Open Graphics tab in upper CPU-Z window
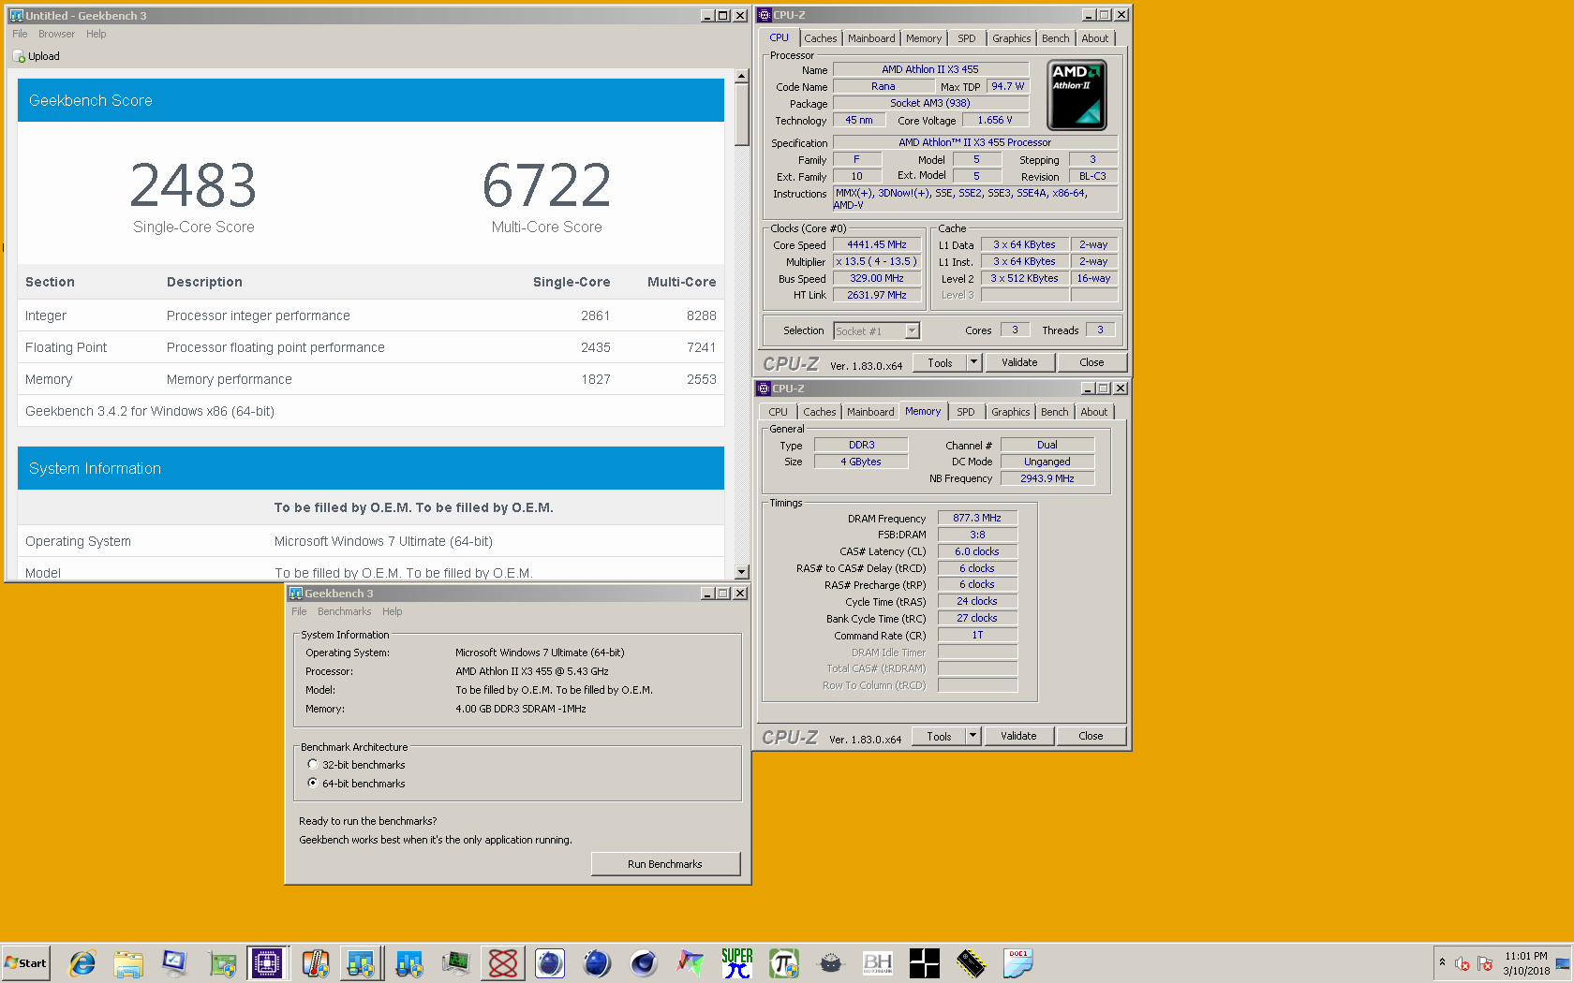The image size is (1574, 983). coord(1012,38)
